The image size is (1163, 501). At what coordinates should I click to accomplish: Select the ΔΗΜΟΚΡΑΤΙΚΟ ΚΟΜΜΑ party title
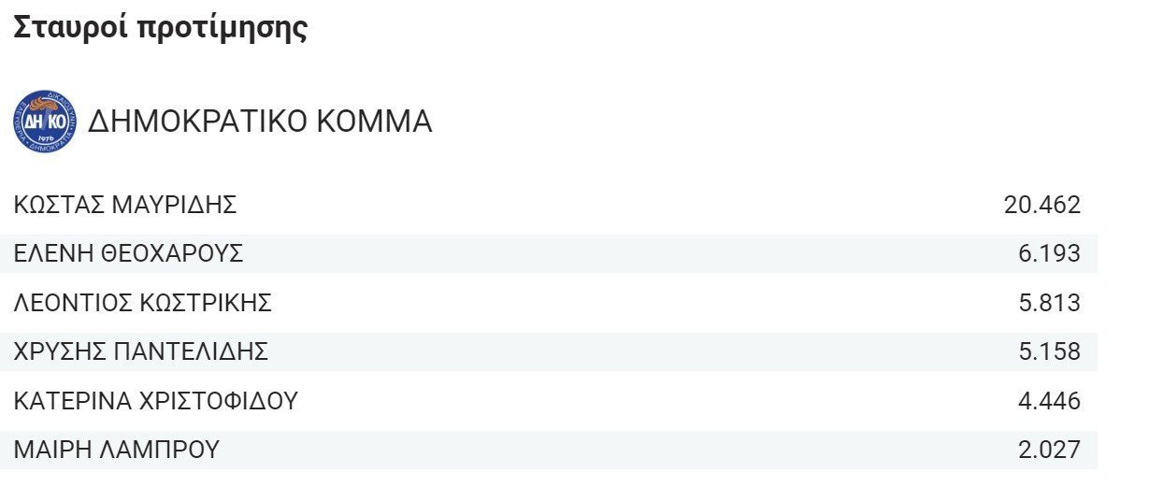[x=260, y=122]
